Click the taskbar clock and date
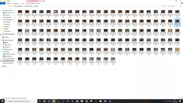Image resolution: width=183 pixels, height=103 pixels. (x=175, y=101)
